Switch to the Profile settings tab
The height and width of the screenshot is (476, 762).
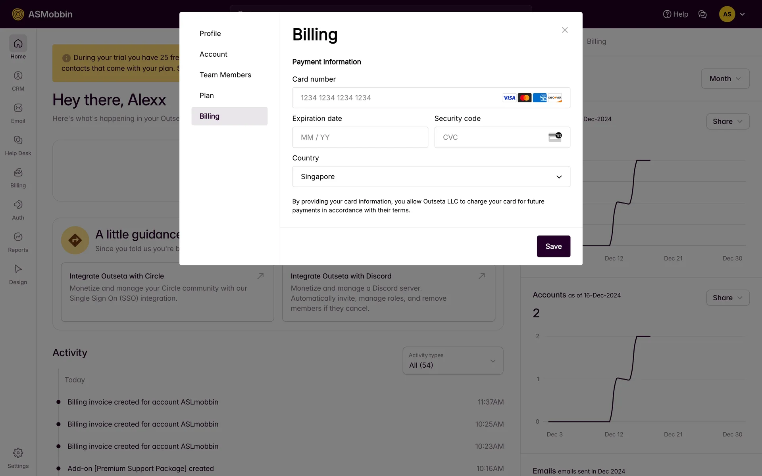point(210,34)
